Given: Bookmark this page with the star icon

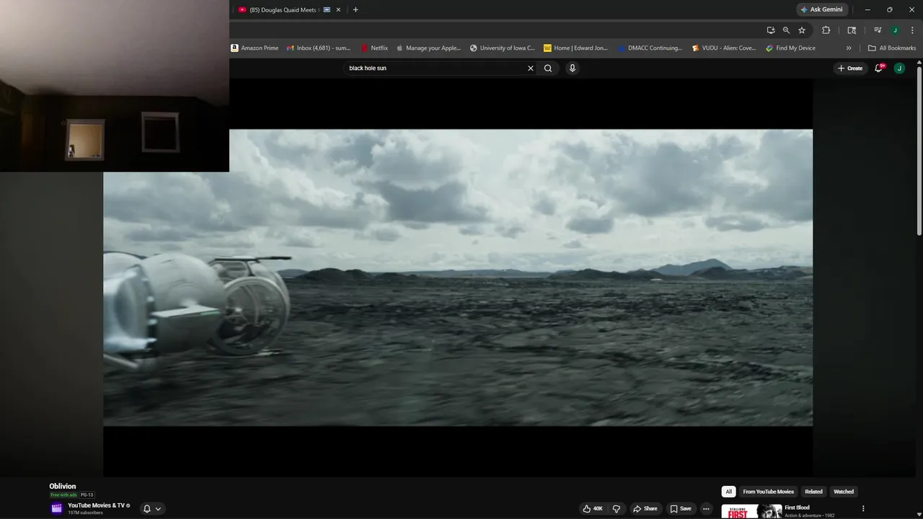Looking at the screenshot, I should [802, 30].
